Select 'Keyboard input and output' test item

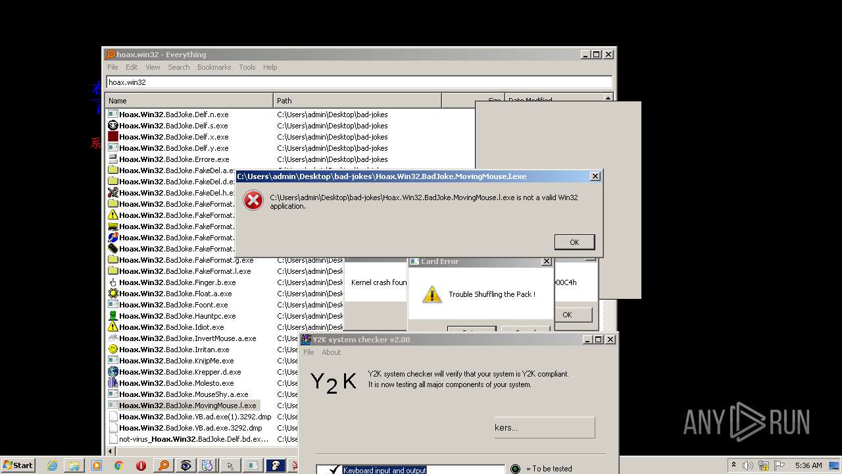coord(385,470)
